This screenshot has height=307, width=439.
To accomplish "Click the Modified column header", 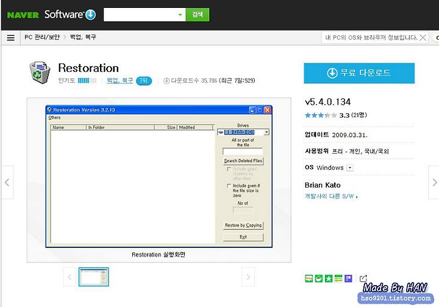I will click(x=195, y=127).
